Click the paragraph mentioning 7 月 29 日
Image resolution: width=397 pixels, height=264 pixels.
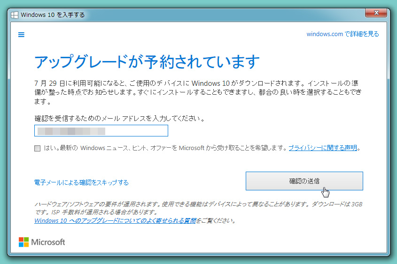[x=197, y=91]
